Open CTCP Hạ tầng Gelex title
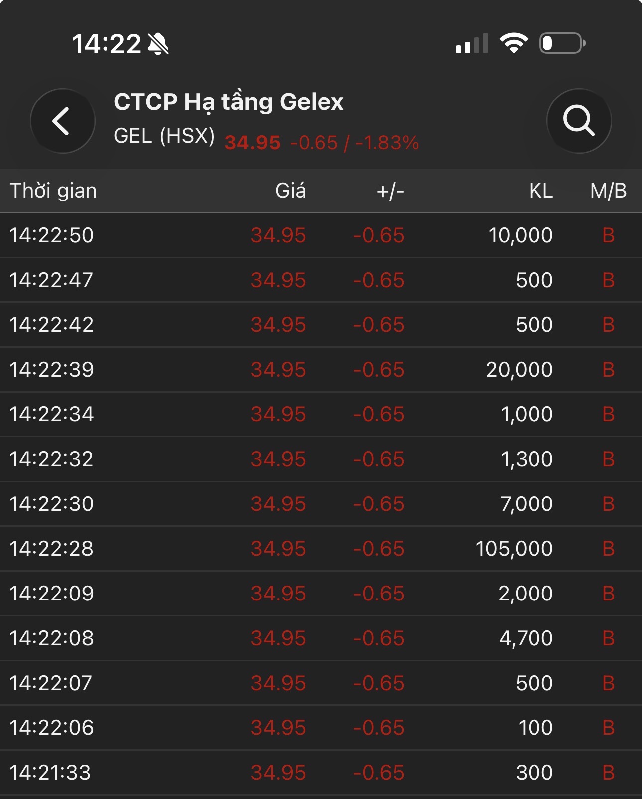The width and height of the screenshot is (642, 799). point(228,102)
